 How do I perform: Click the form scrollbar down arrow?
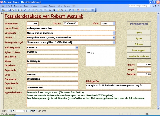(x=158, y=108)
